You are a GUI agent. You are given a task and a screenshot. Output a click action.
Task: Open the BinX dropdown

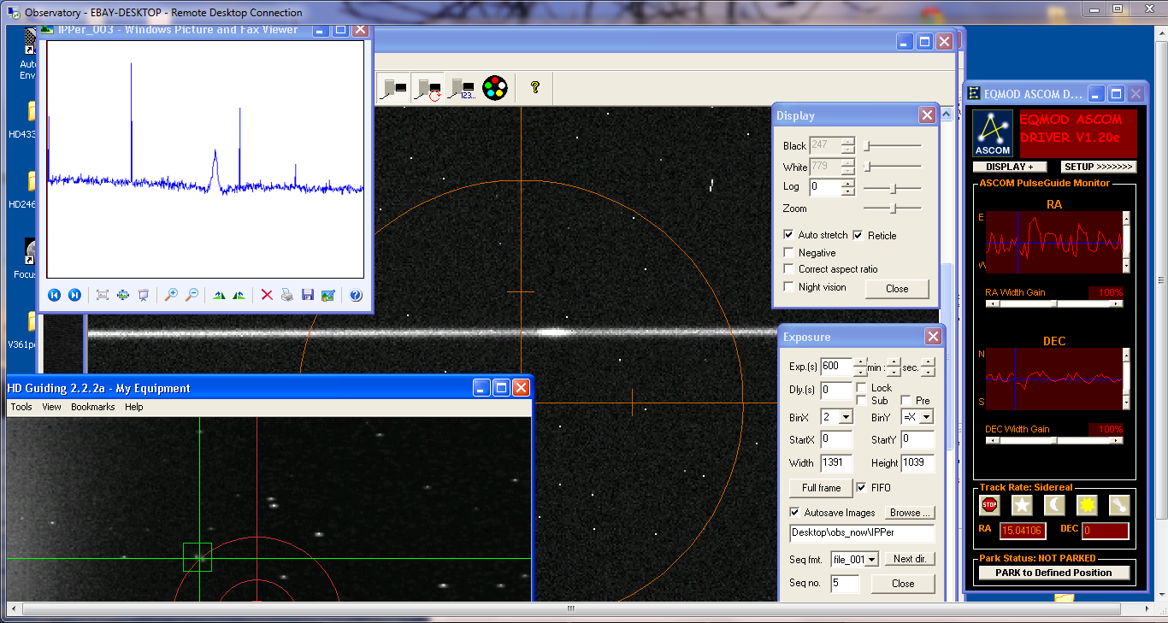[846, 417]
